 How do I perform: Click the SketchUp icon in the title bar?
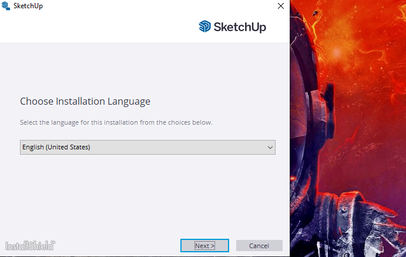click(x=6, y=6)
